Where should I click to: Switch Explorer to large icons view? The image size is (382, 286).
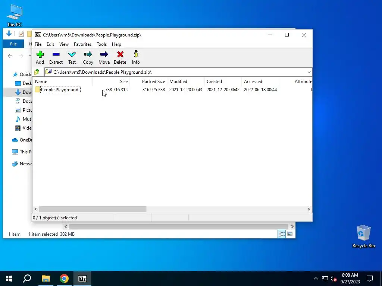coord(289,234)
